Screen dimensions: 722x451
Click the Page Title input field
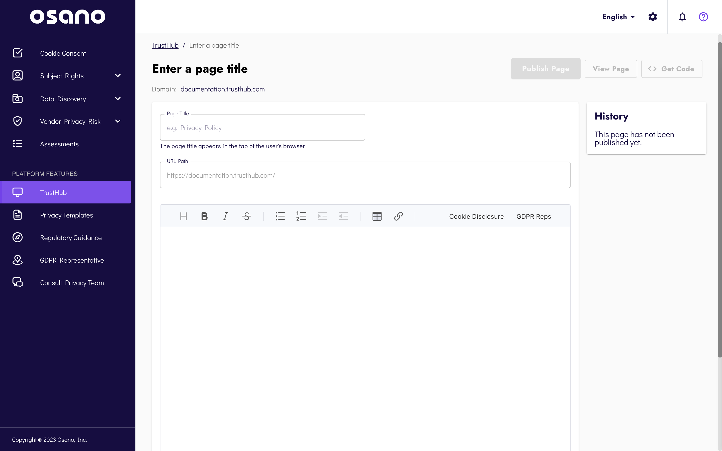(x=262, y=128)
